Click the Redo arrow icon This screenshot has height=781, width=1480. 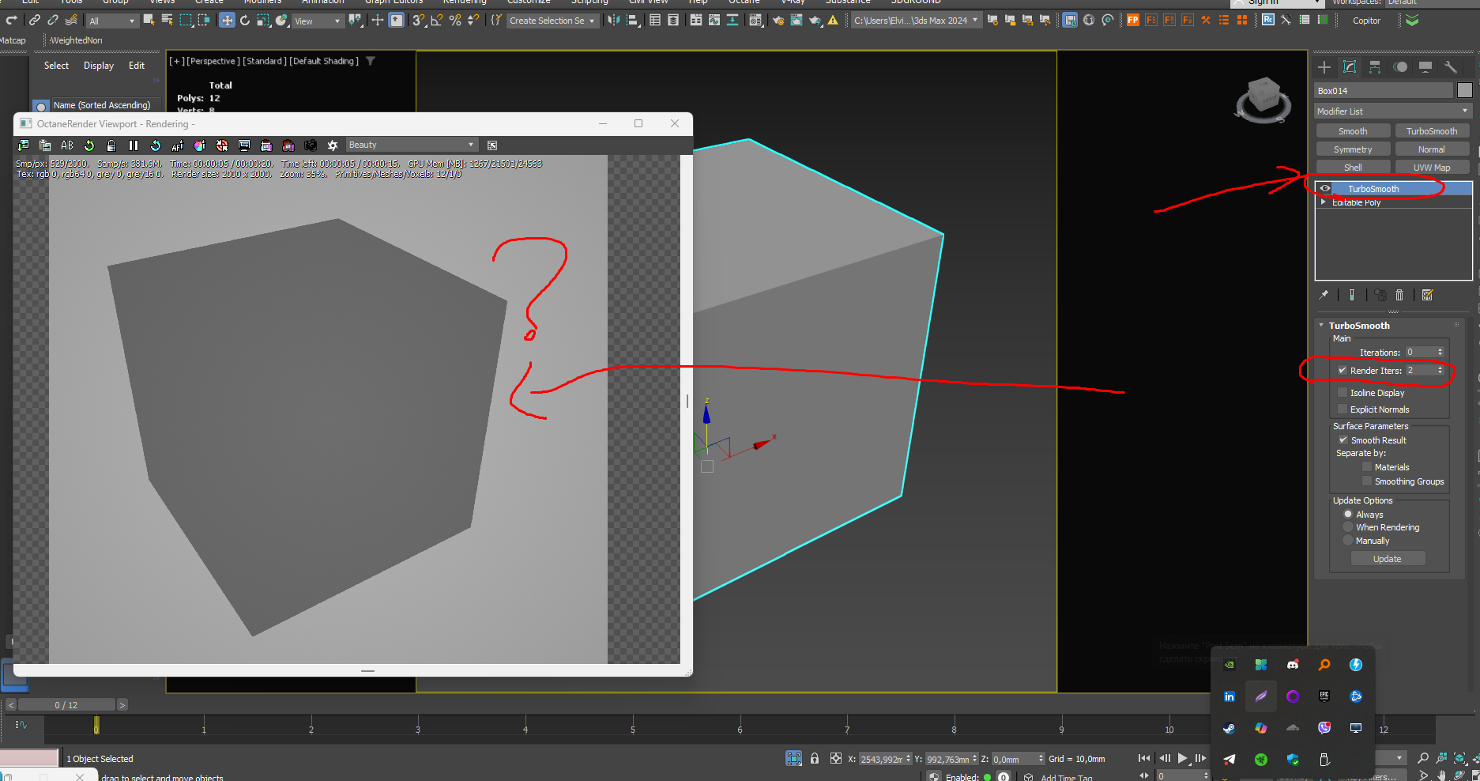tap(11, 21)
